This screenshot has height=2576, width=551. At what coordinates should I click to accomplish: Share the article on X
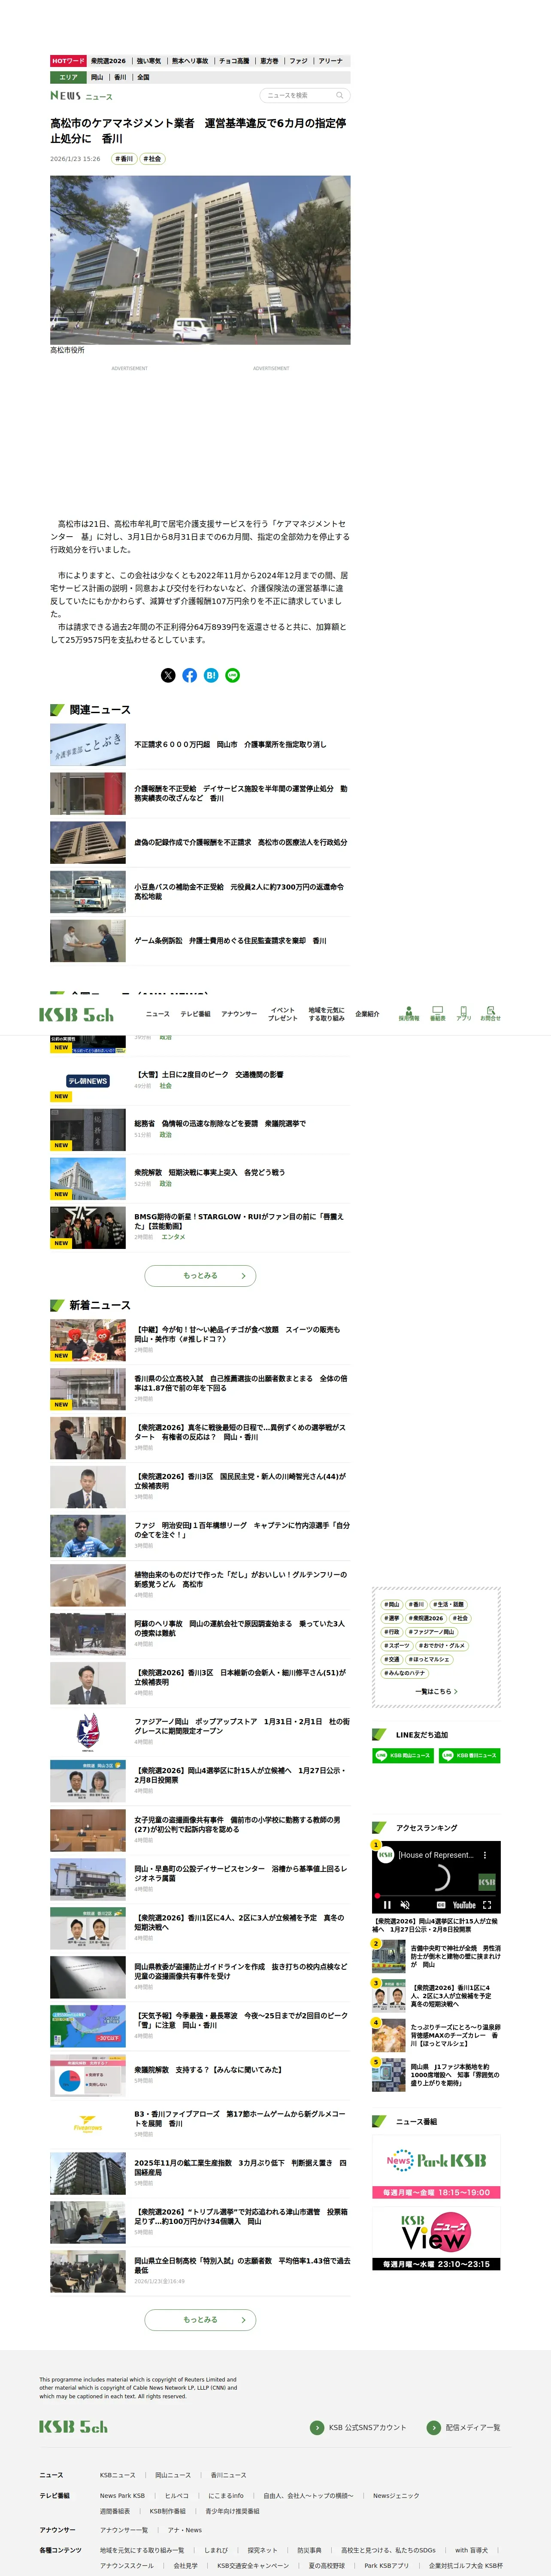[168, 675]
